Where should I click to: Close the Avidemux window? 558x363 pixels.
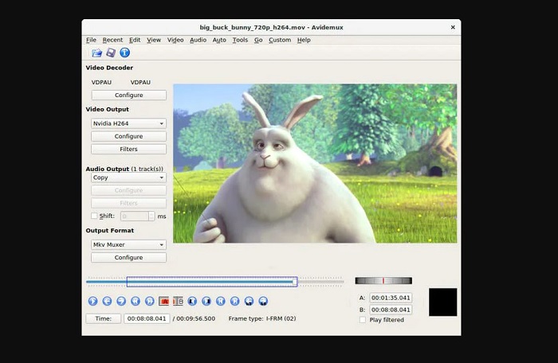point(453,27)
